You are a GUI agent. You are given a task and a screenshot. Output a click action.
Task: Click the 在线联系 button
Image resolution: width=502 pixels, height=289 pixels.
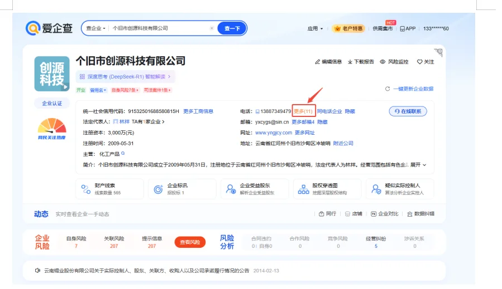[408, 111]
